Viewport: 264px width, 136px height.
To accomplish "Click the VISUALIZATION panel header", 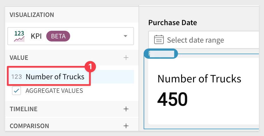I will click(x=32, y=15).
